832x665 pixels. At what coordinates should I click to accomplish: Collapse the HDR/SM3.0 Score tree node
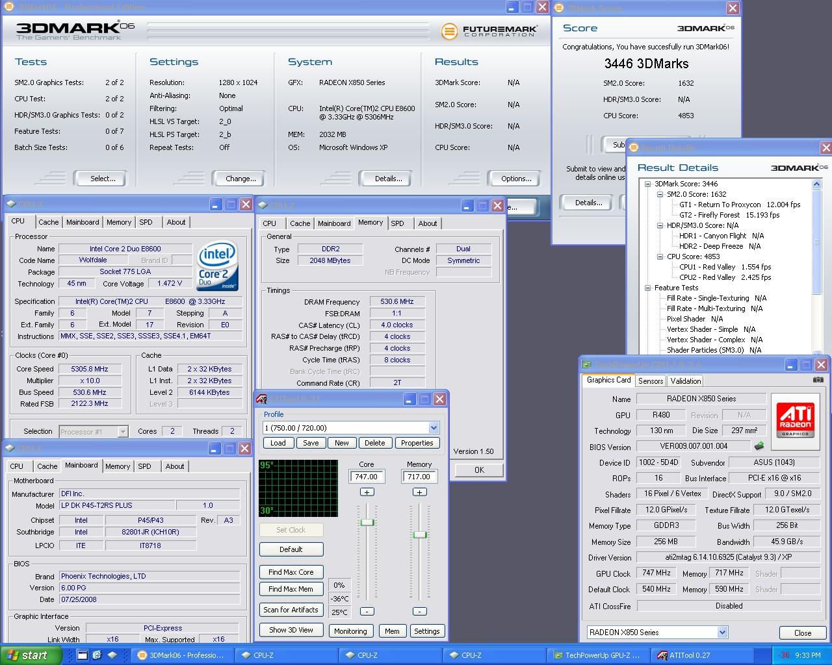(x=660, y=225)
